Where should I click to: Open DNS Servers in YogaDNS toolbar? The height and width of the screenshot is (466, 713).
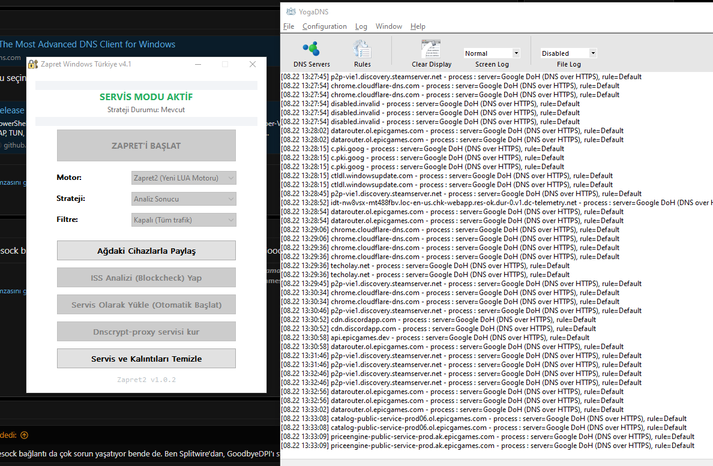(311, 54)
